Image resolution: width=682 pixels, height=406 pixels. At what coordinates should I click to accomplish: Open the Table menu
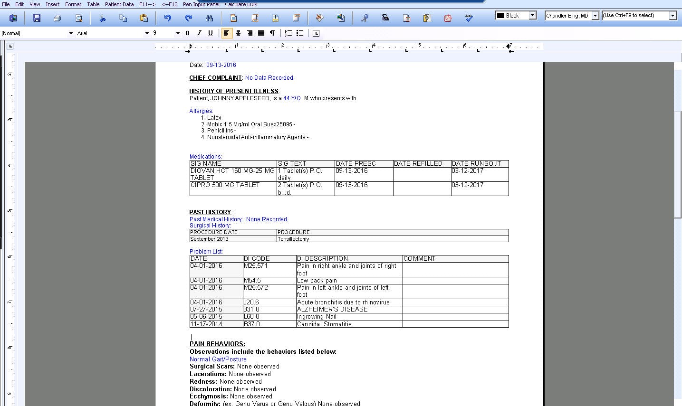[93, 4]
